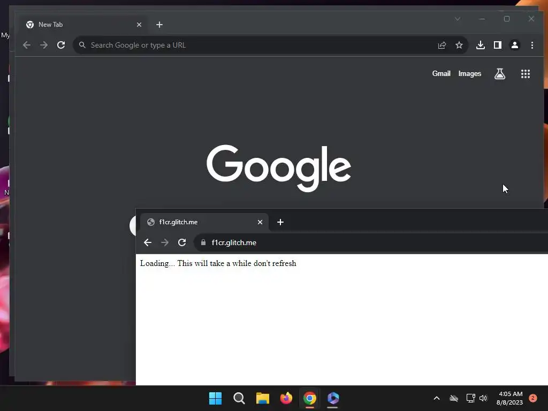This screenshot has width=548, height=411.
Task: View site info via the lock icon
Action: [203, 242]
